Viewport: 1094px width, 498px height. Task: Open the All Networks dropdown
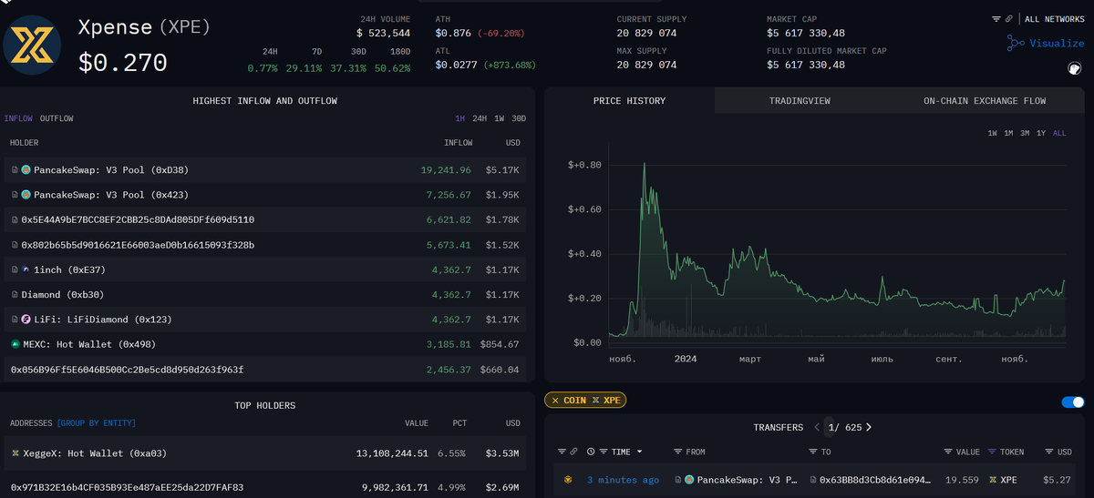point(1055,18)
